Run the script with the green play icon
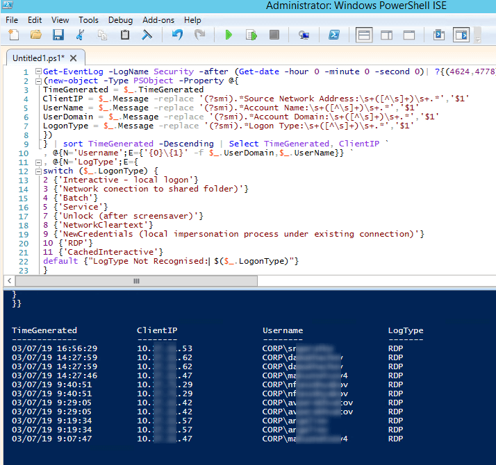The image size is (496, 465). 229,35
